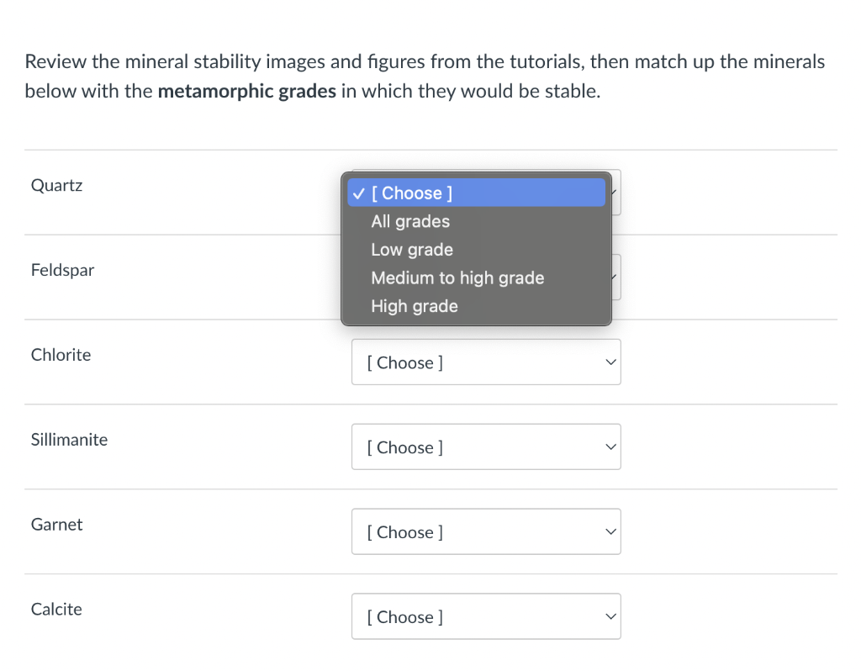Select "High grade" in the dropdown list

point(415,306)
